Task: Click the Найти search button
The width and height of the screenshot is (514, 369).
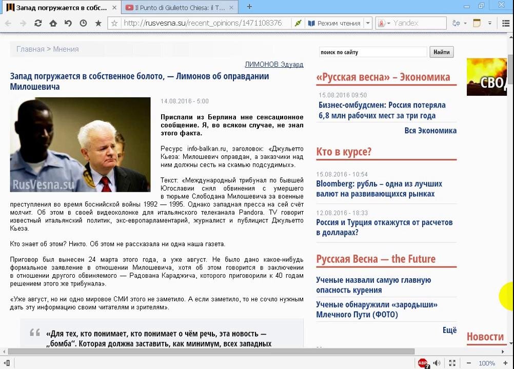Action: [x=441, y=52]
